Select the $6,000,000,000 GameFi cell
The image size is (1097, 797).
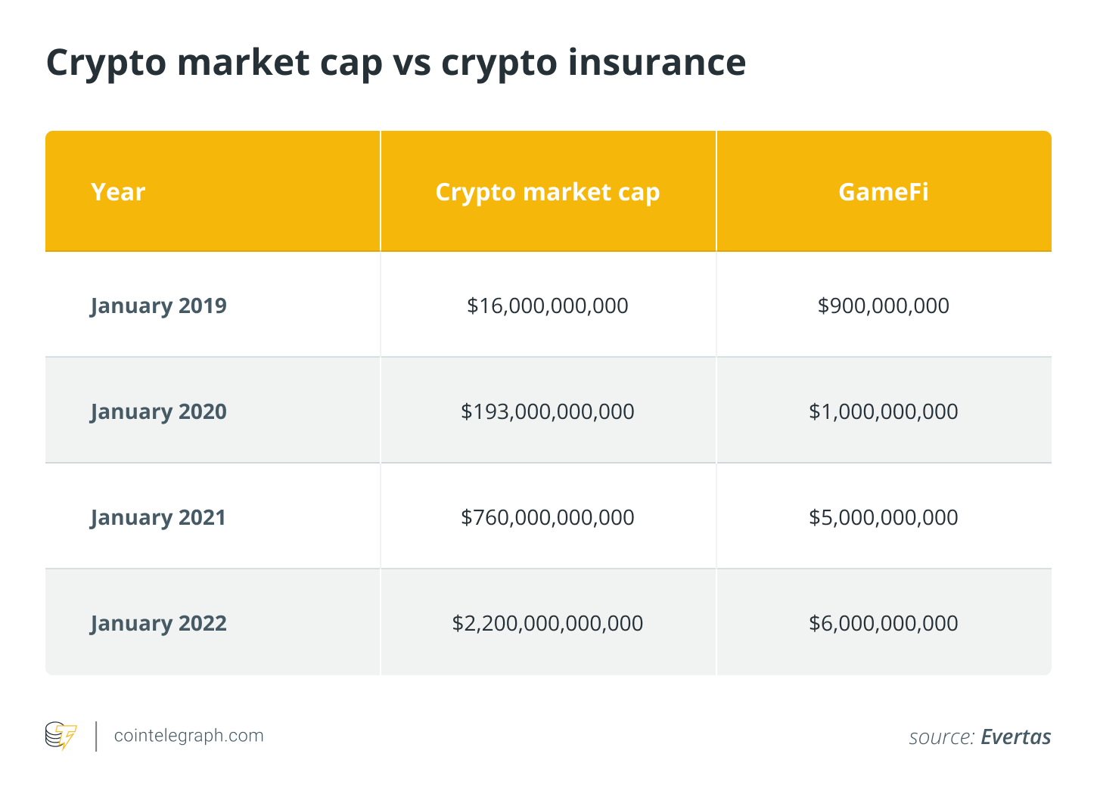[883, 623]
